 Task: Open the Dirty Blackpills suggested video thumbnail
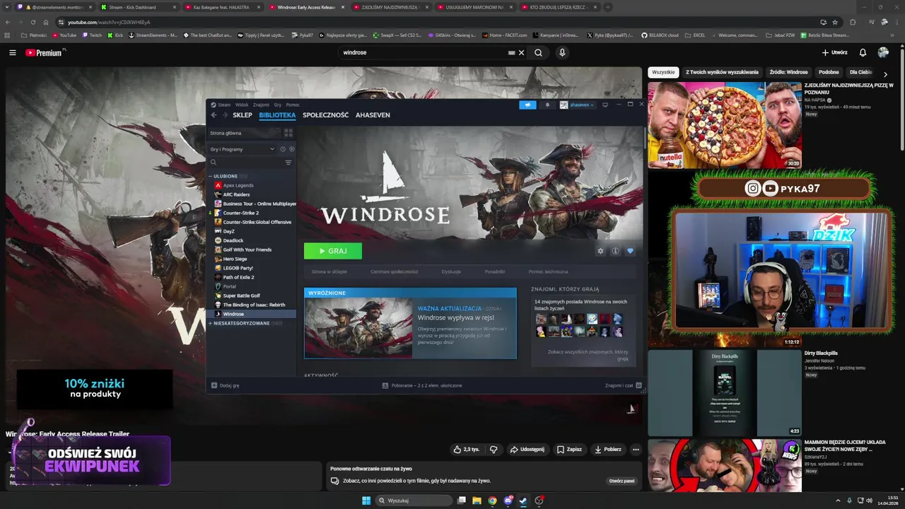pos(725,392)
